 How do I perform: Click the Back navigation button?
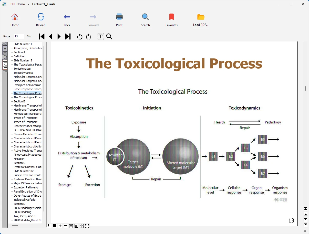tap(67, 17)
